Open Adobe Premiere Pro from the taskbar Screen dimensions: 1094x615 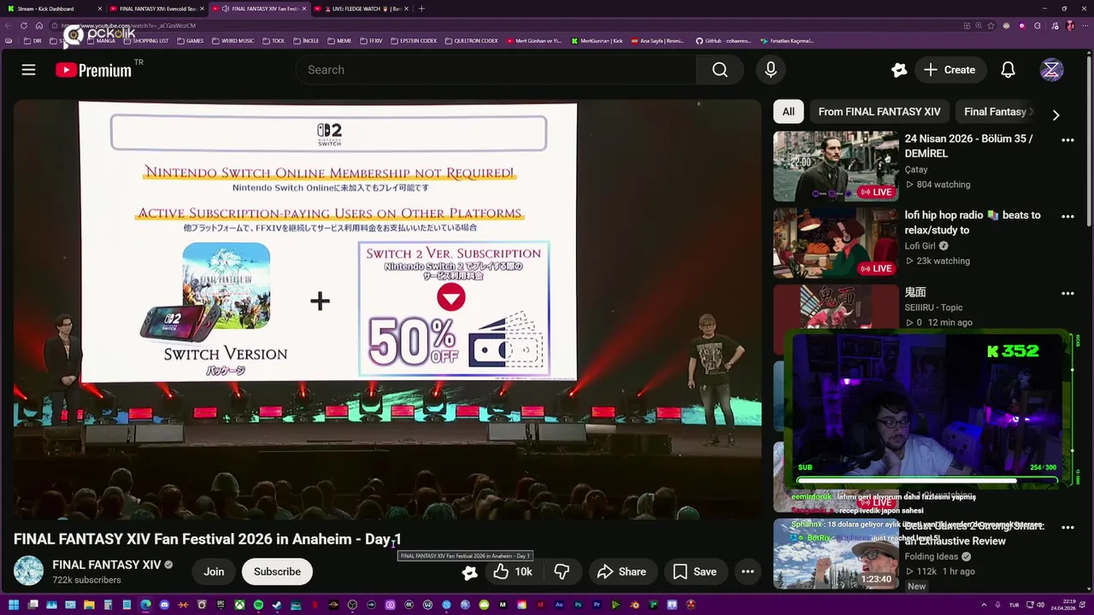597,606
